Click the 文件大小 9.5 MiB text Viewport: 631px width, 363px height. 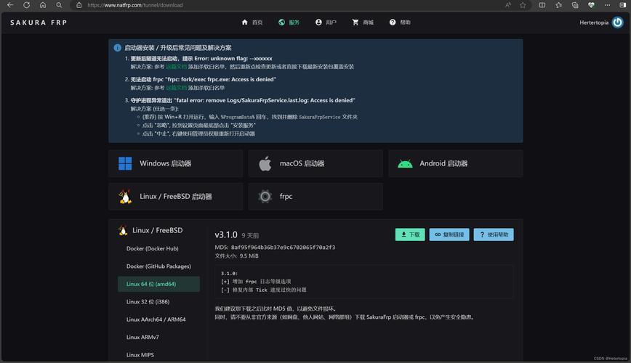(237, 256)
